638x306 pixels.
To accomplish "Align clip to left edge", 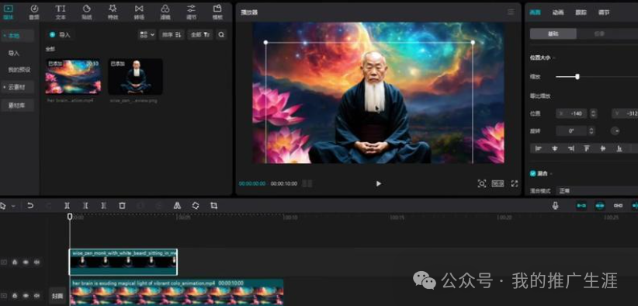I will coord(539,148).
